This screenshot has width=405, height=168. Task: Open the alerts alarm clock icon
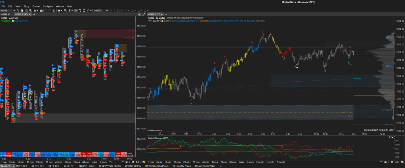54,10
